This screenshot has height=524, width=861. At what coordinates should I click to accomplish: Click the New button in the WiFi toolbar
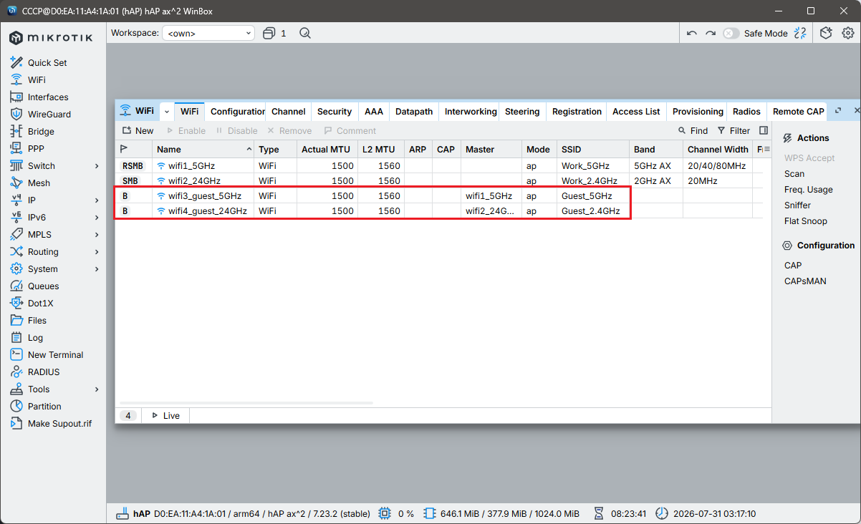coord(138,130)
